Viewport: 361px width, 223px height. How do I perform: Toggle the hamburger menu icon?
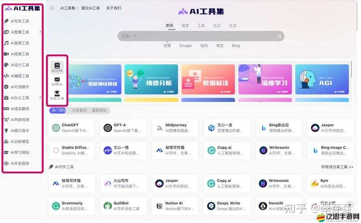click(52, 8)
